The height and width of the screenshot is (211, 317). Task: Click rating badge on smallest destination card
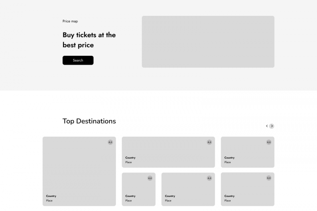(150, 178)
